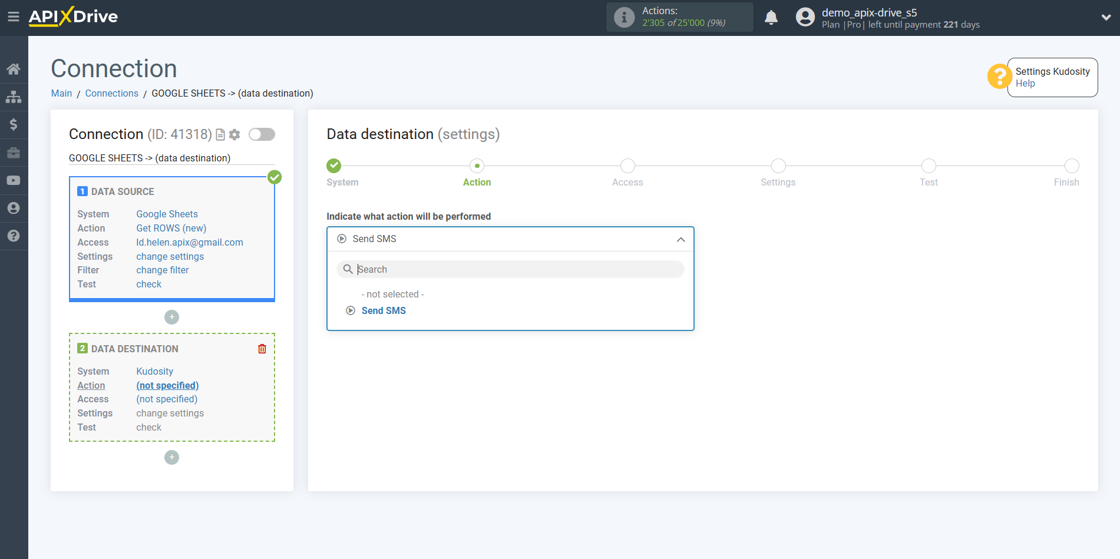Select the Send SMS option
The width and height of the screenshot is (1120, 559).
pos(384,310)
